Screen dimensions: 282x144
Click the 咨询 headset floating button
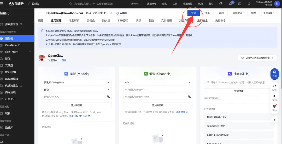coord(274,74)
